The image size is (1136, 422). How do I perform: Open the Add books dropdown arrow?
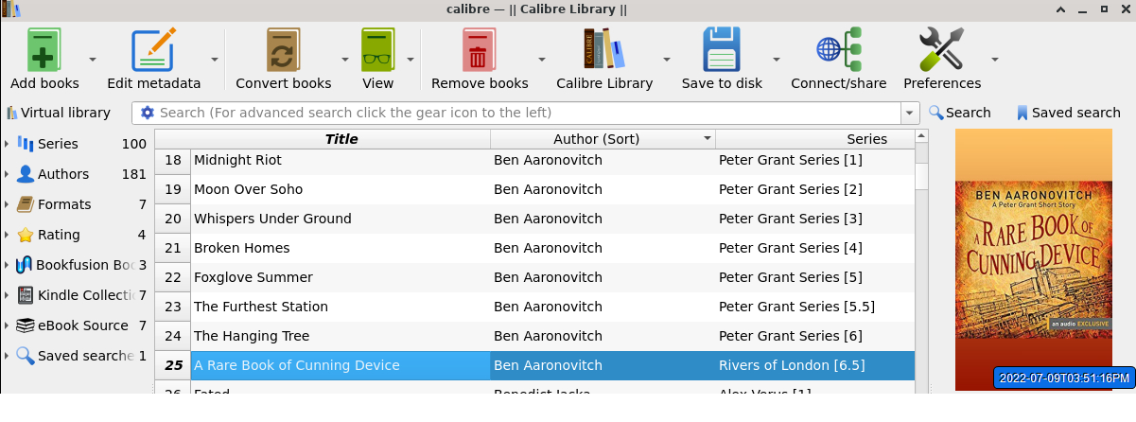[x=93, y=59]
